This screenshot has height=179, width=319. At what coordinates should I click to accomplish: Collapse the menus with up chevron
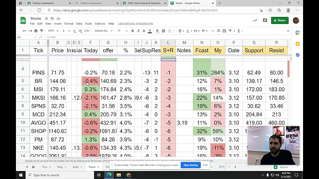[288, 31]
